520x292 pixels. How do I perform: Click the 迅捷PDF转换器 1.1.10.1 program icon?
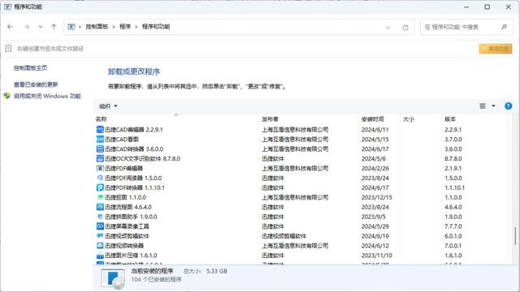point(100,187)
